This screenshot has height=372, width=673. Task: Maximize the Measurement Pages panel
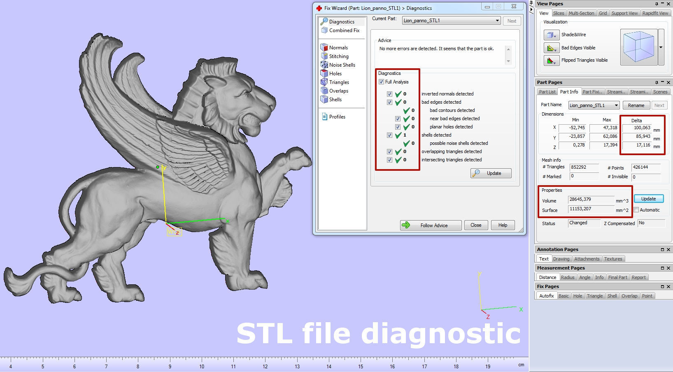tap(662, 268)
